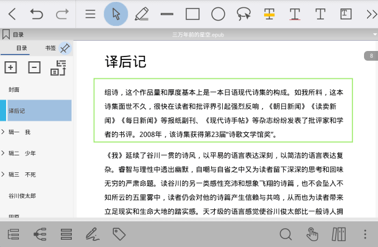
Task: Open the 辑三 不死 chapter
Action: pos(22,174)
